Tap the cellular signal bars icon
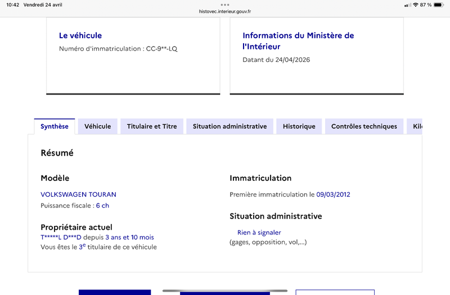 (x=407, y=5)
